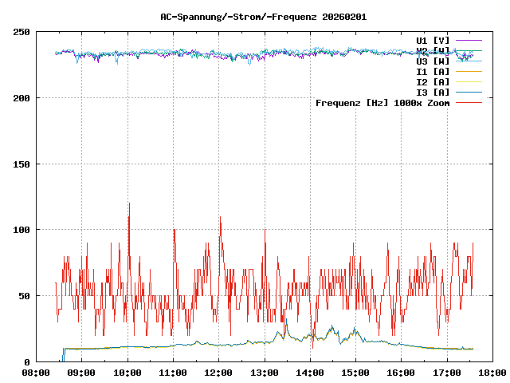The height and width of the screenshot is (383, 510).
Task: Select the I1 [A] legend label
Action: pos(433,71)
